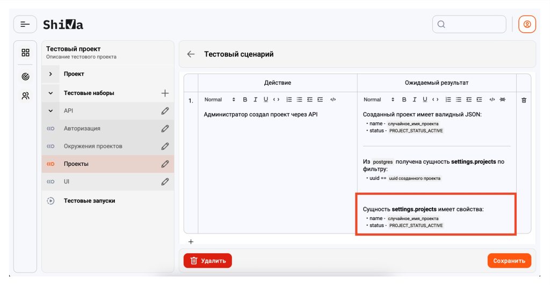Select Окружения проектов test set
The height and width of the screenshot is (285, 550).
tap(93, 146)
